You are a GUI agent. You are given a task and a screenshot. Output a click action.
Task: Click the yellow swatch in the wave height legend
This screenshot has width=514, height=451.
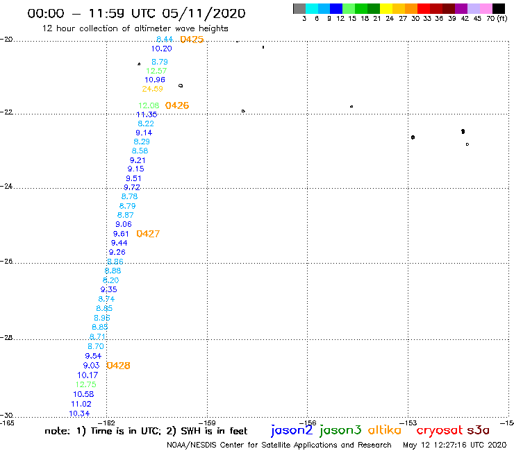(x=385, y=8)
